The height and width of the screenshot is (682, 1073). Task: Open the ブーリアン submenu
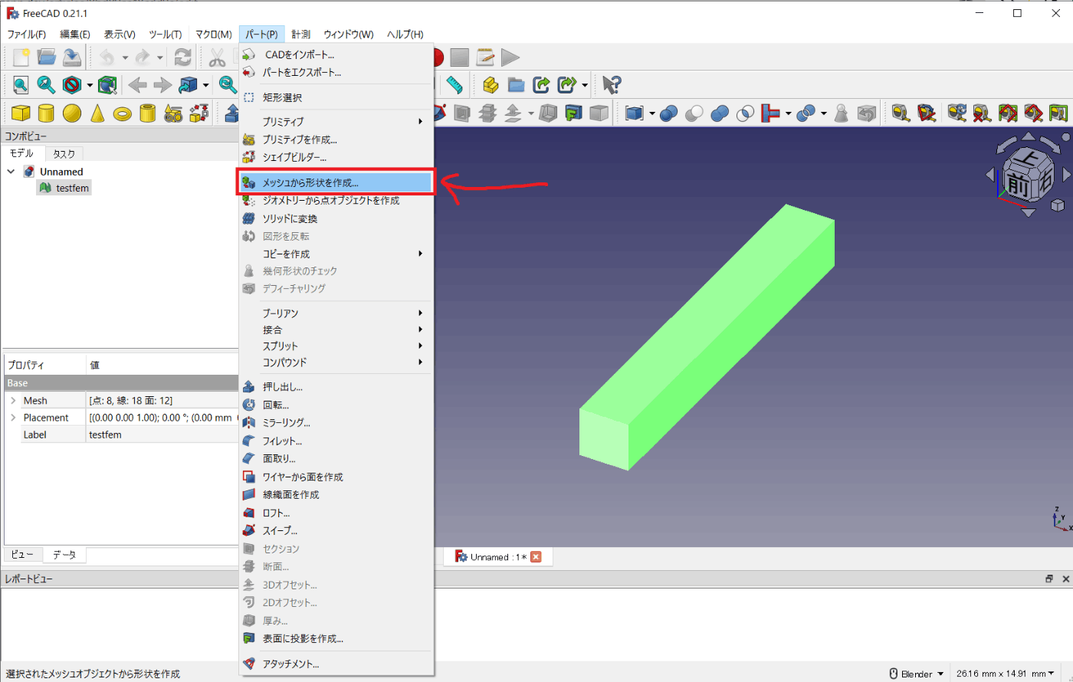click(x=336, y=313)
